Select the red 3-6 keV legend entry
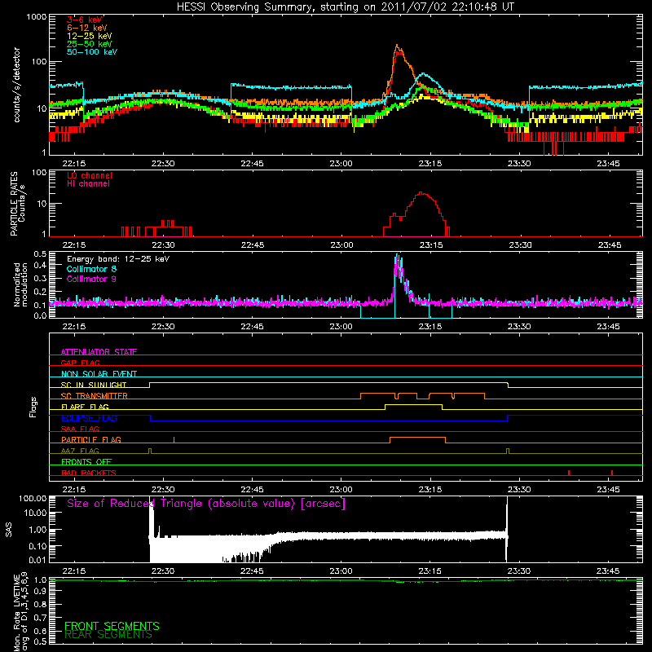 click(x=85, y=20)
